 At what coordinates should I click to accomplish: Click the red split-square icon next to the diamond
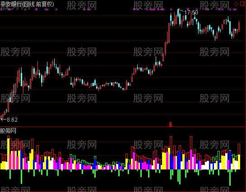(242, 4)
